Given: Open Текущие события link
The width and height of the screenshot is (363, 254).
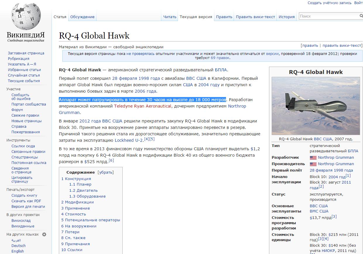Looking at the screenshot, I should (x=24, y=81).
